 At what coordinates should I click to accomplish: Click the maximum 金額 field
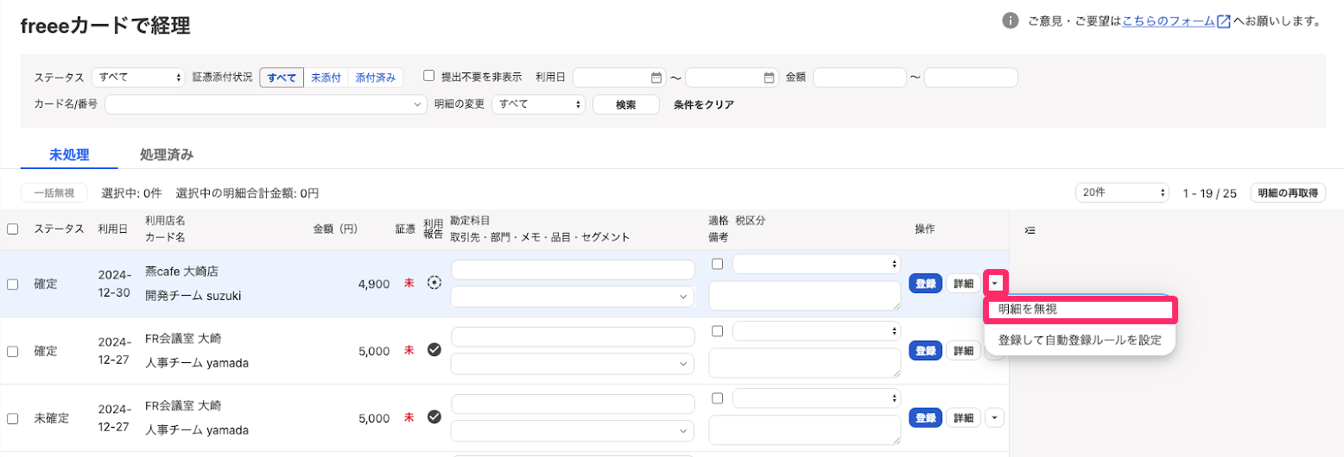click(x=971, y=78)
